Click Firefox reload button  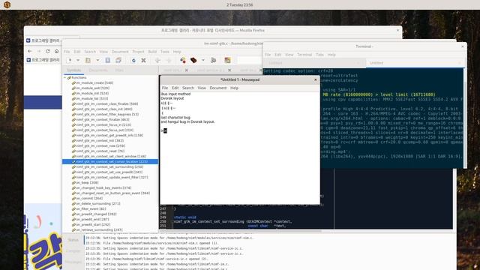click(x=48, y=51)
